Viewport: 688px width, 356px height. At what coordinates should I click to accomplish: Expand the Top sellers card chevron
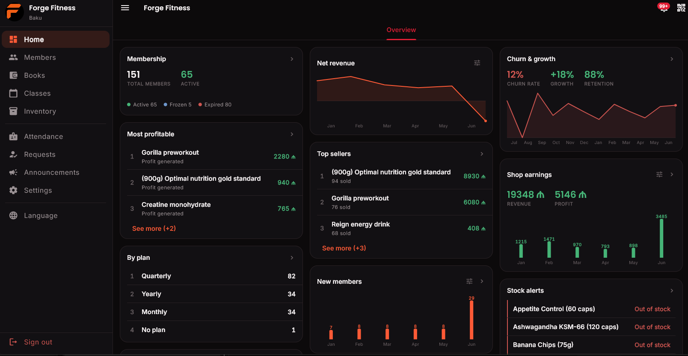pos(482,154)
